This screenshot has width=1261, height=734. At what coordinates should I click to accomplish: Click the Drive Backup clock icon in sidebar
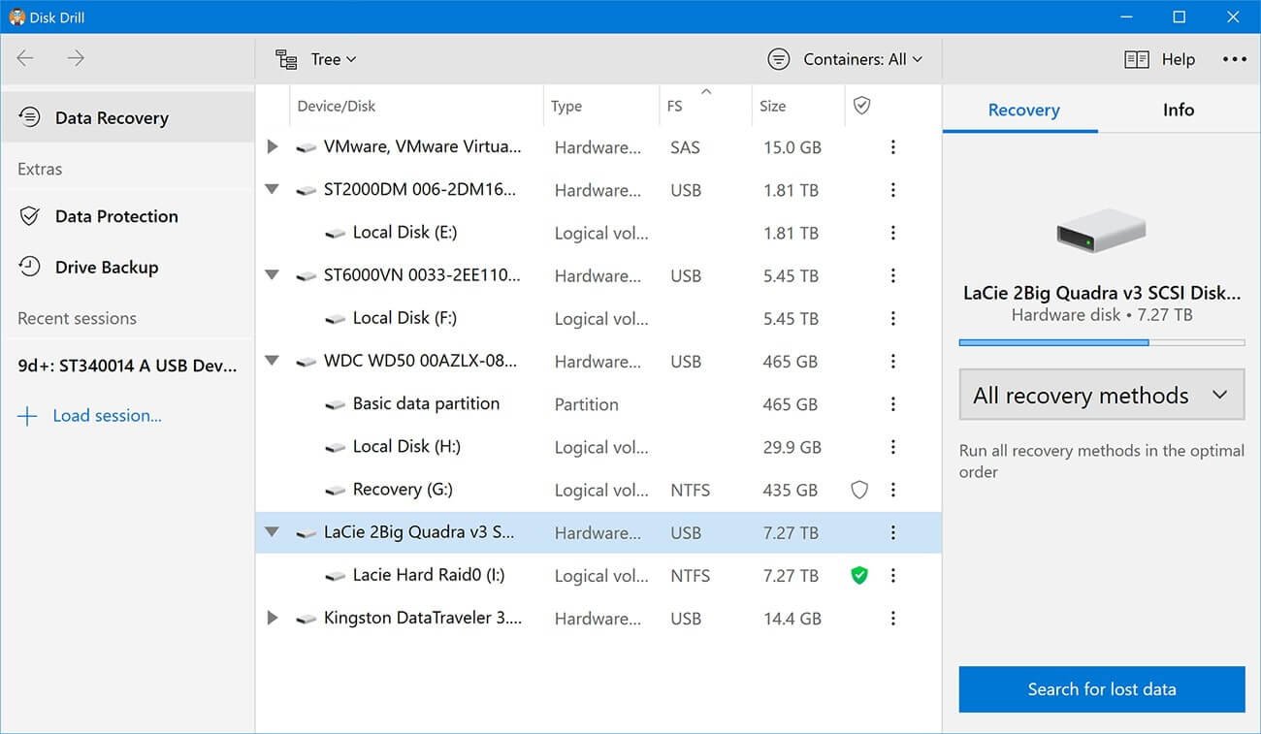pyautogui.click(x=30, y=267)
